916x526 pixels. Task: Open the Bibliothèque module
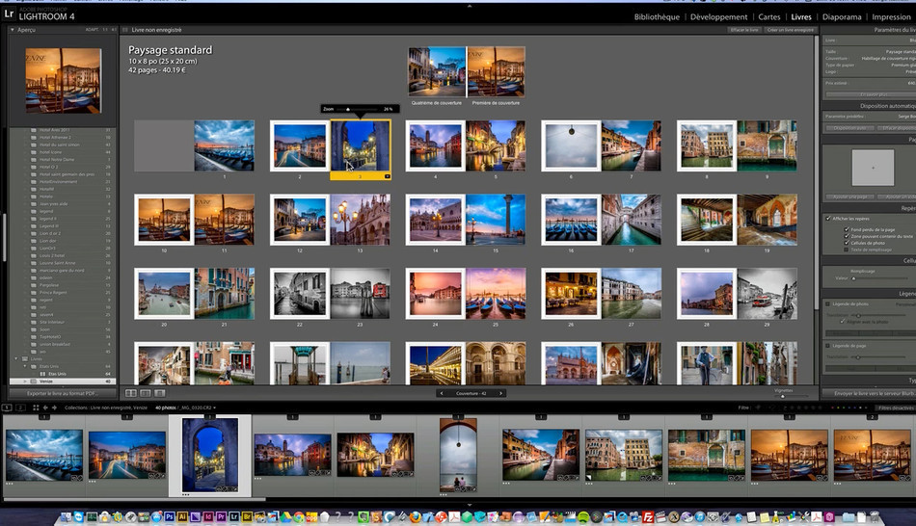coord(657,17)
